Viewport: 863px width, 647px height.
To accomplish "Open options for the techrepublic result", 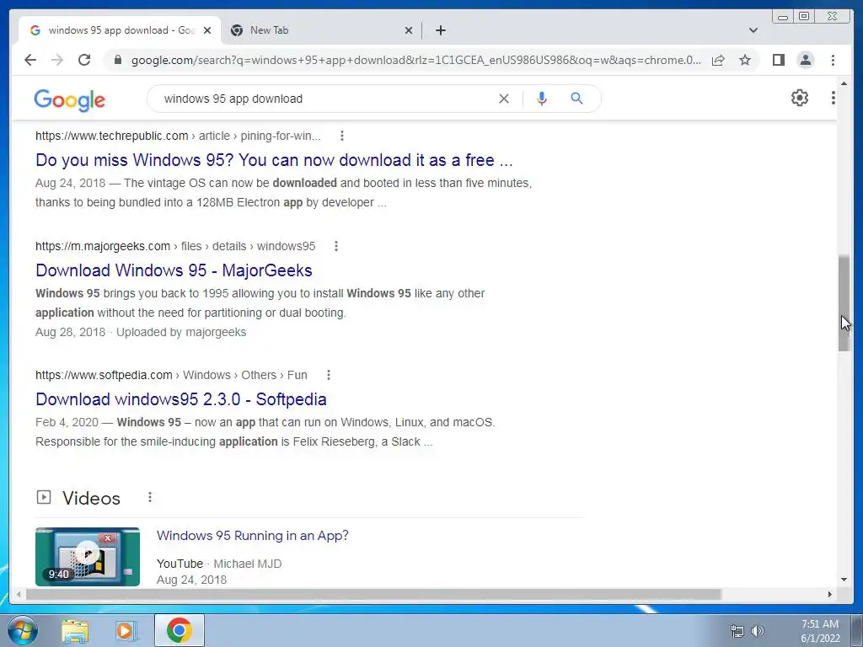I will pos(342,136).
